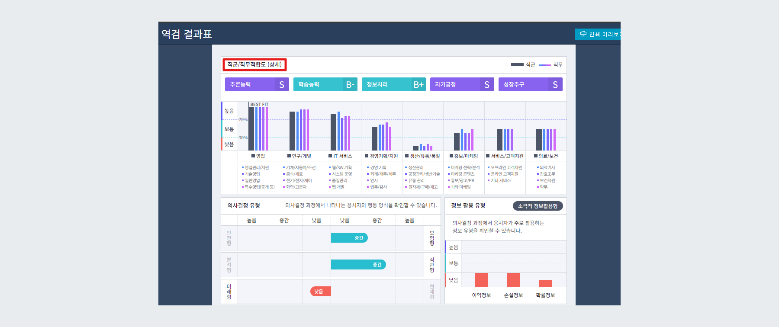Click the 마케팅 전략/분석 job item

tap(464, 167)
